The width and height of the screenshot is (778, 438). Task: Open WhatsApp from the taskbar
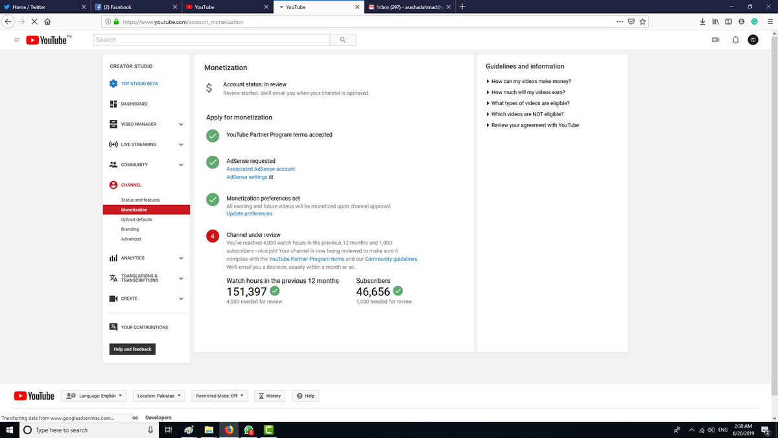[249, 430]
